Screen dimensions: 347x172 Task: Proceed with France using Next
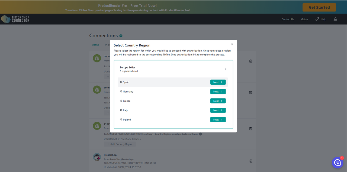click(218, 101)
